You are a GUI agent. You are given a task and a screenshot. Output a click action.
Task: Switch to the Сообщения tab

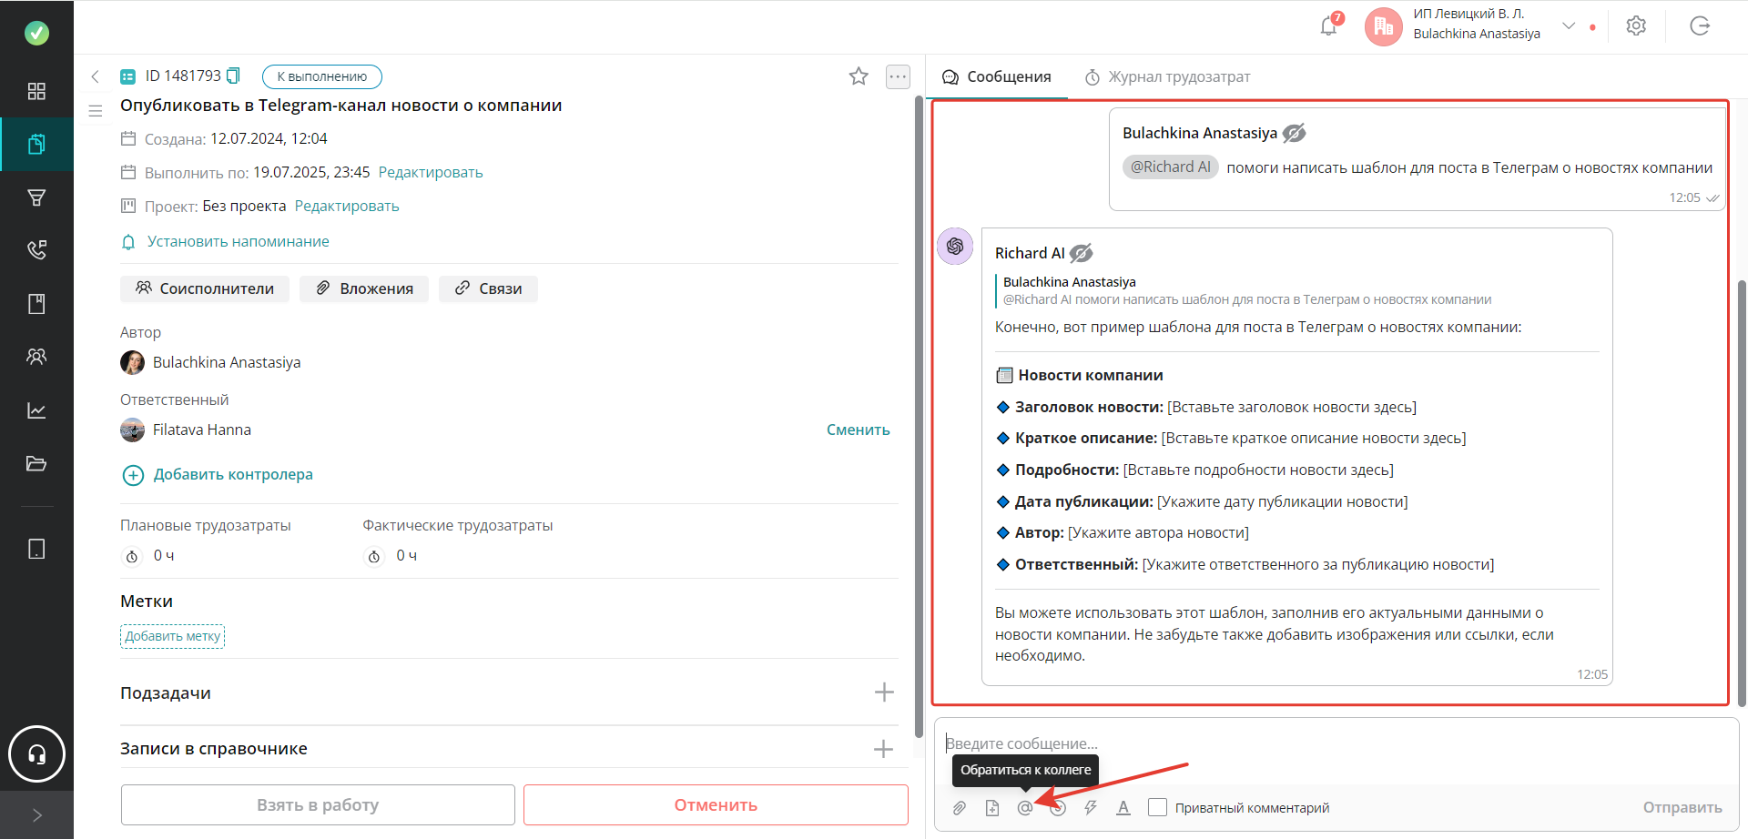click(997, 76)
